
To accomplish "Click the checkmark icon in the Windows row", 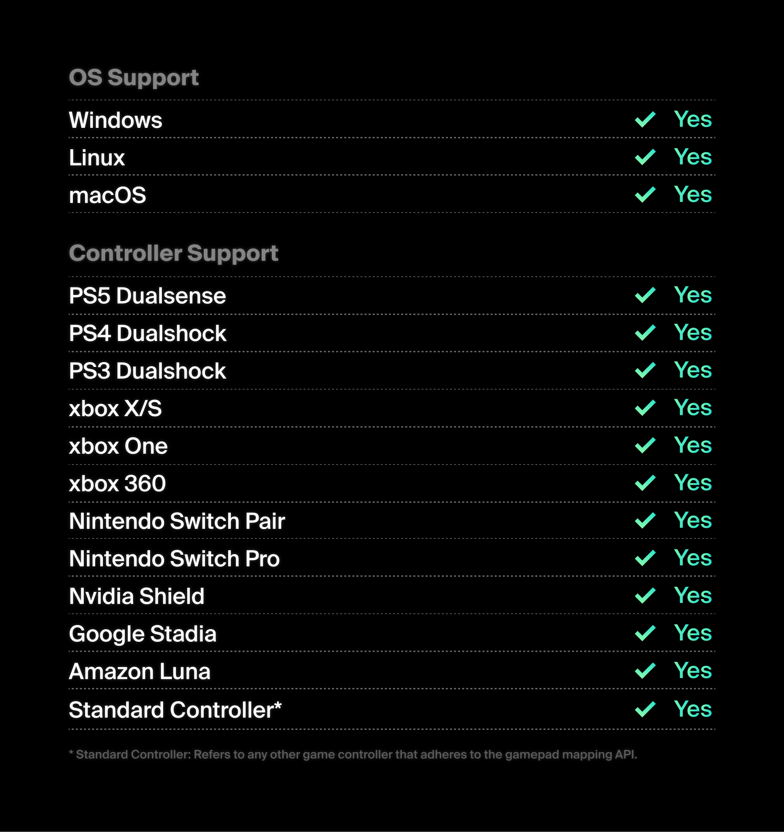I will click(x=645, y=120).
